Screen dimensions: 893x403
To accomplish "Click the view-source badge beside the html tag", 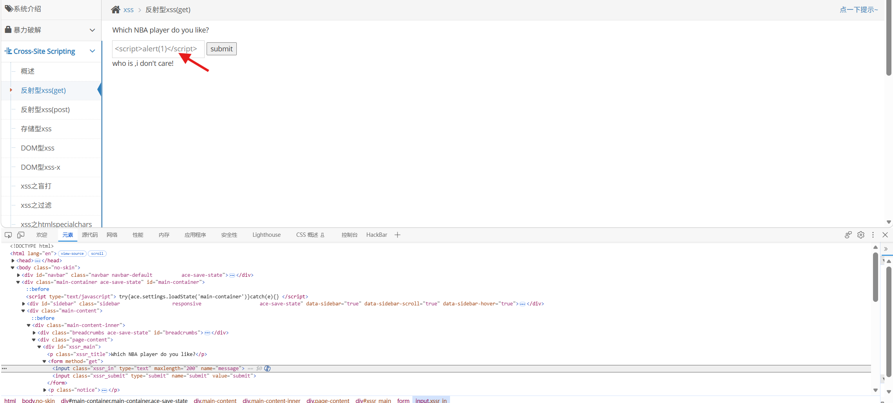I will coord(73,254).
